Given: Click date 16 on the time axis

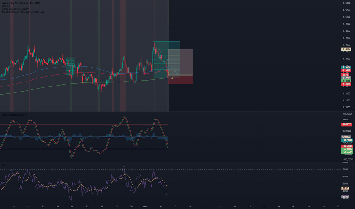Looking at the screenshot, I should click(293, 206).
